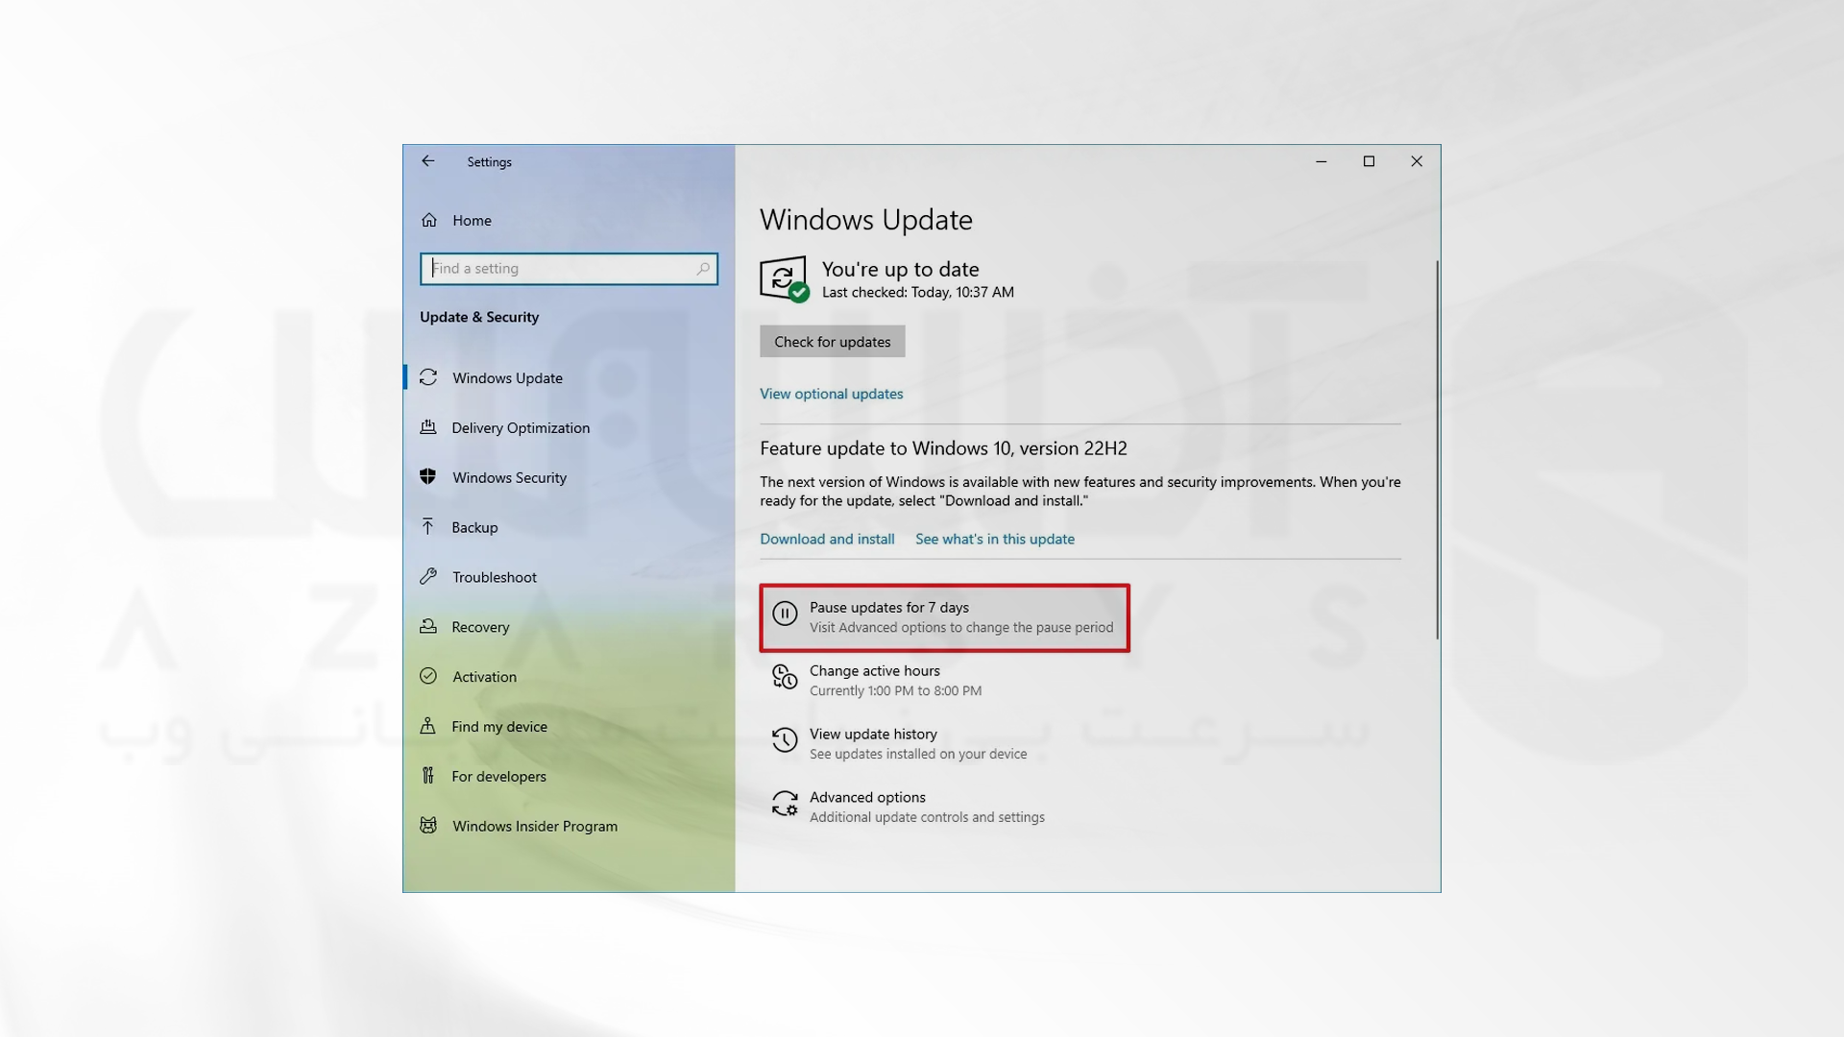Click the pause circle icon
1844x1037 pixels.
(x=785, y=614)
